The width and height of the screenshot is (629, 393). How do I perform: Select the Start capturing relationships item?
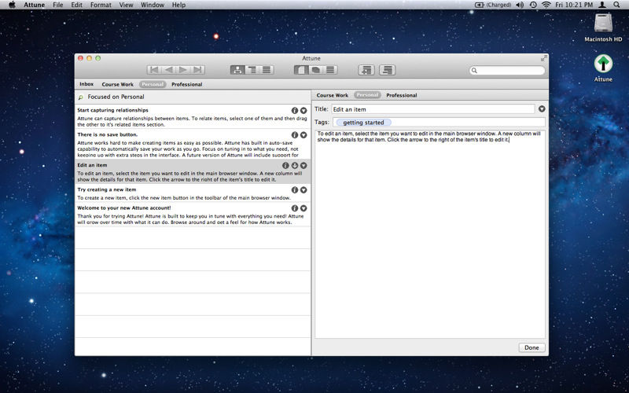click(x=193, y=116)
